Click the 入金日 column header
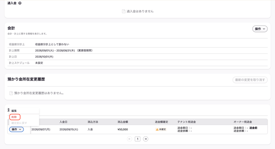Image resolution: width=275 pixels, height=149 pixels. coord(63,122)
